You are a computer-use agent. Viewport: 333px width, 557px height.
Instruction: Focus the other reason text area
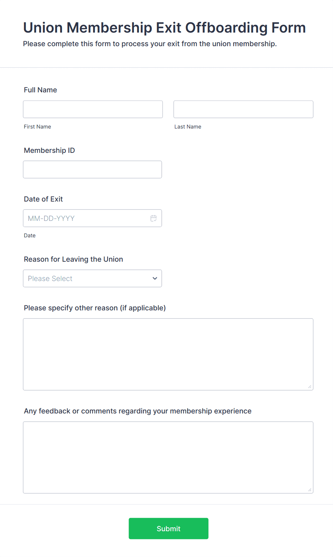168,354
